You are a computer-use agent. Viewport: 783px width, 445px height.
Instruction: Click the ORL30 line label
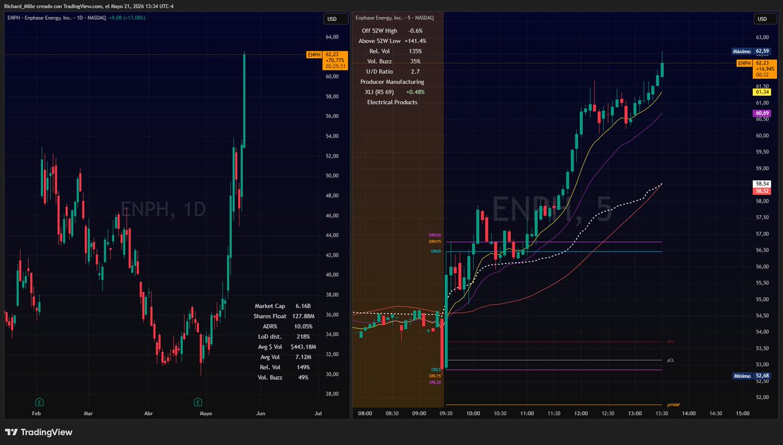click(x=435, y=382)
